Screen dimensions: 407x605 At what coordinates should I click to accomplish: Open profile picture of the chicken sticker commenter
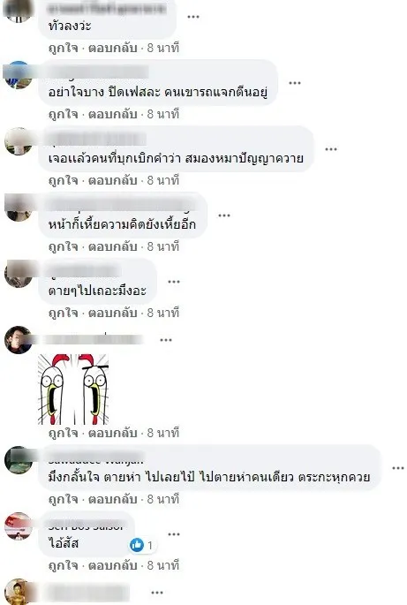[19, 340]
